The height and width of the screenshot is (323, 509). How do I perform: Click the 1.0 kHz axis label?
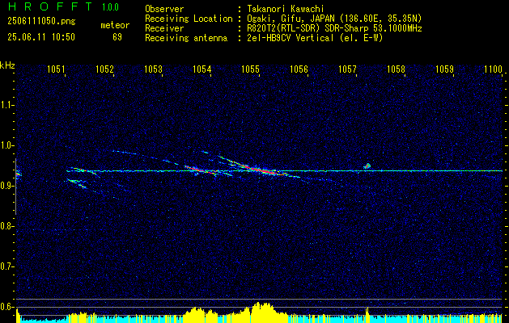pos(7,146)
